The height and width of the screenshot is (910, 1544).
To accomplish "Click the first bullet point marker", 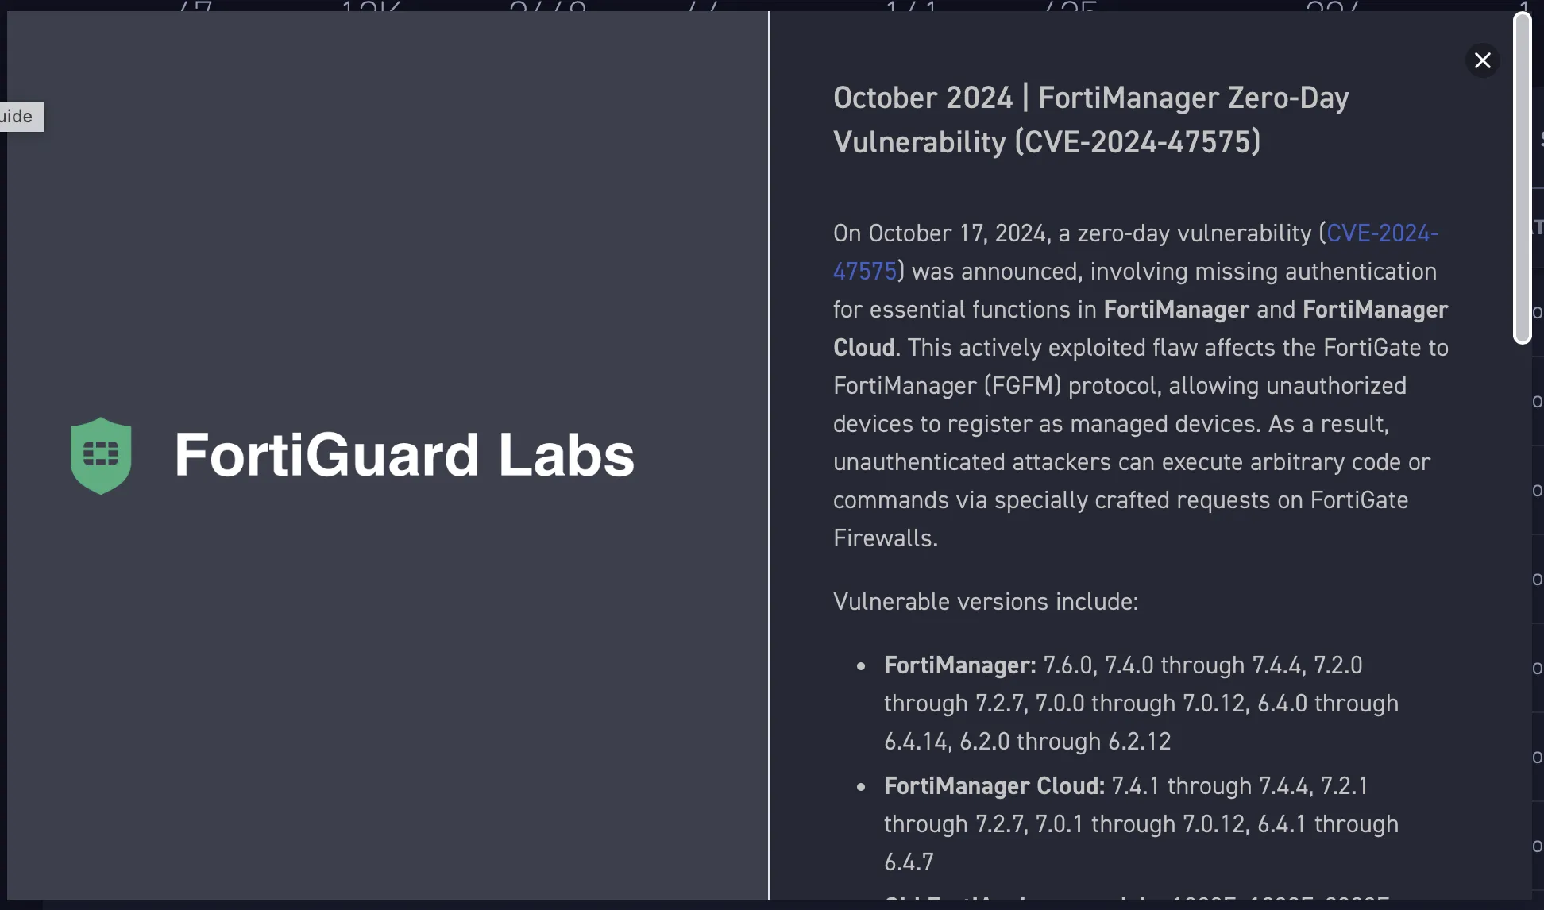I will click(861, 666).
